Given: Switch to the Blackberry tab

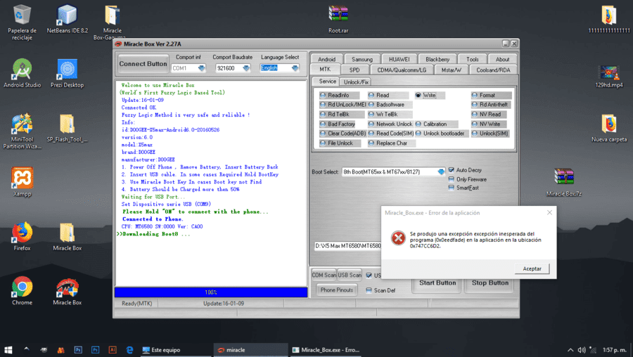Looking at the screenshot, I should pos(437,59).
